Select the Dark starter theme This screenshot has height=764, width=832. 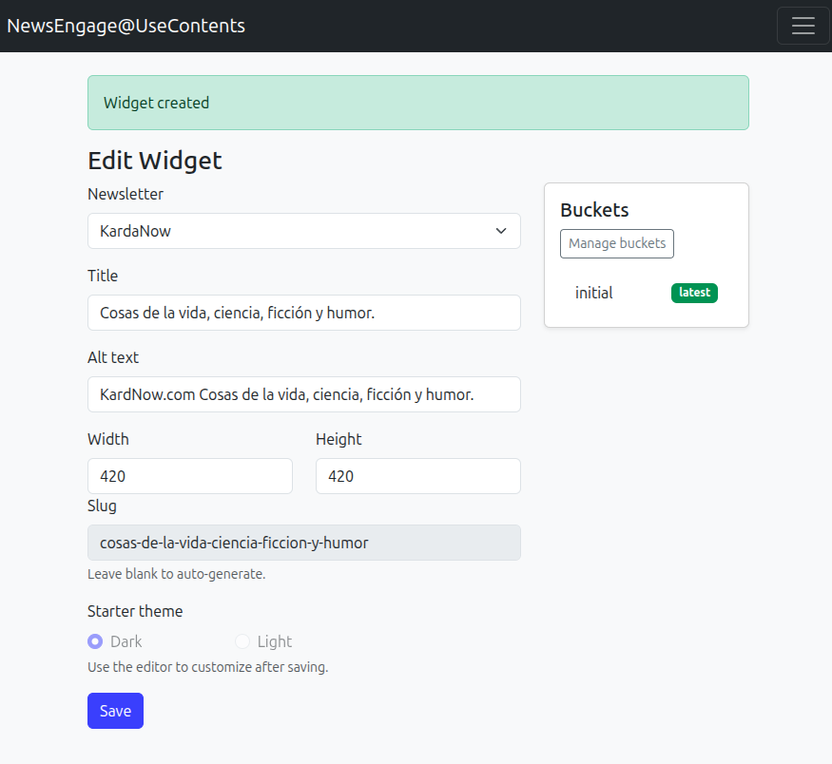pos(95,641)
